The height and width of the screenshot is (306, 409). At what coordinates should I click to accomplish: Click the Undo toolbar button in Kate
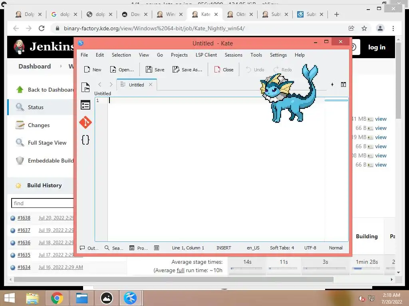point(255,69)
